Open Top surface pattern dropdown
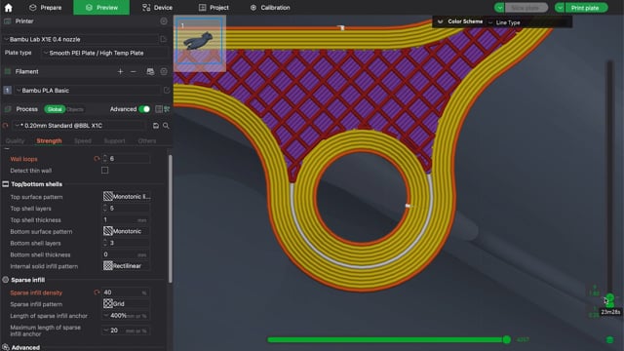Screen dimensions: 624x351 click(x=126, y=197)
